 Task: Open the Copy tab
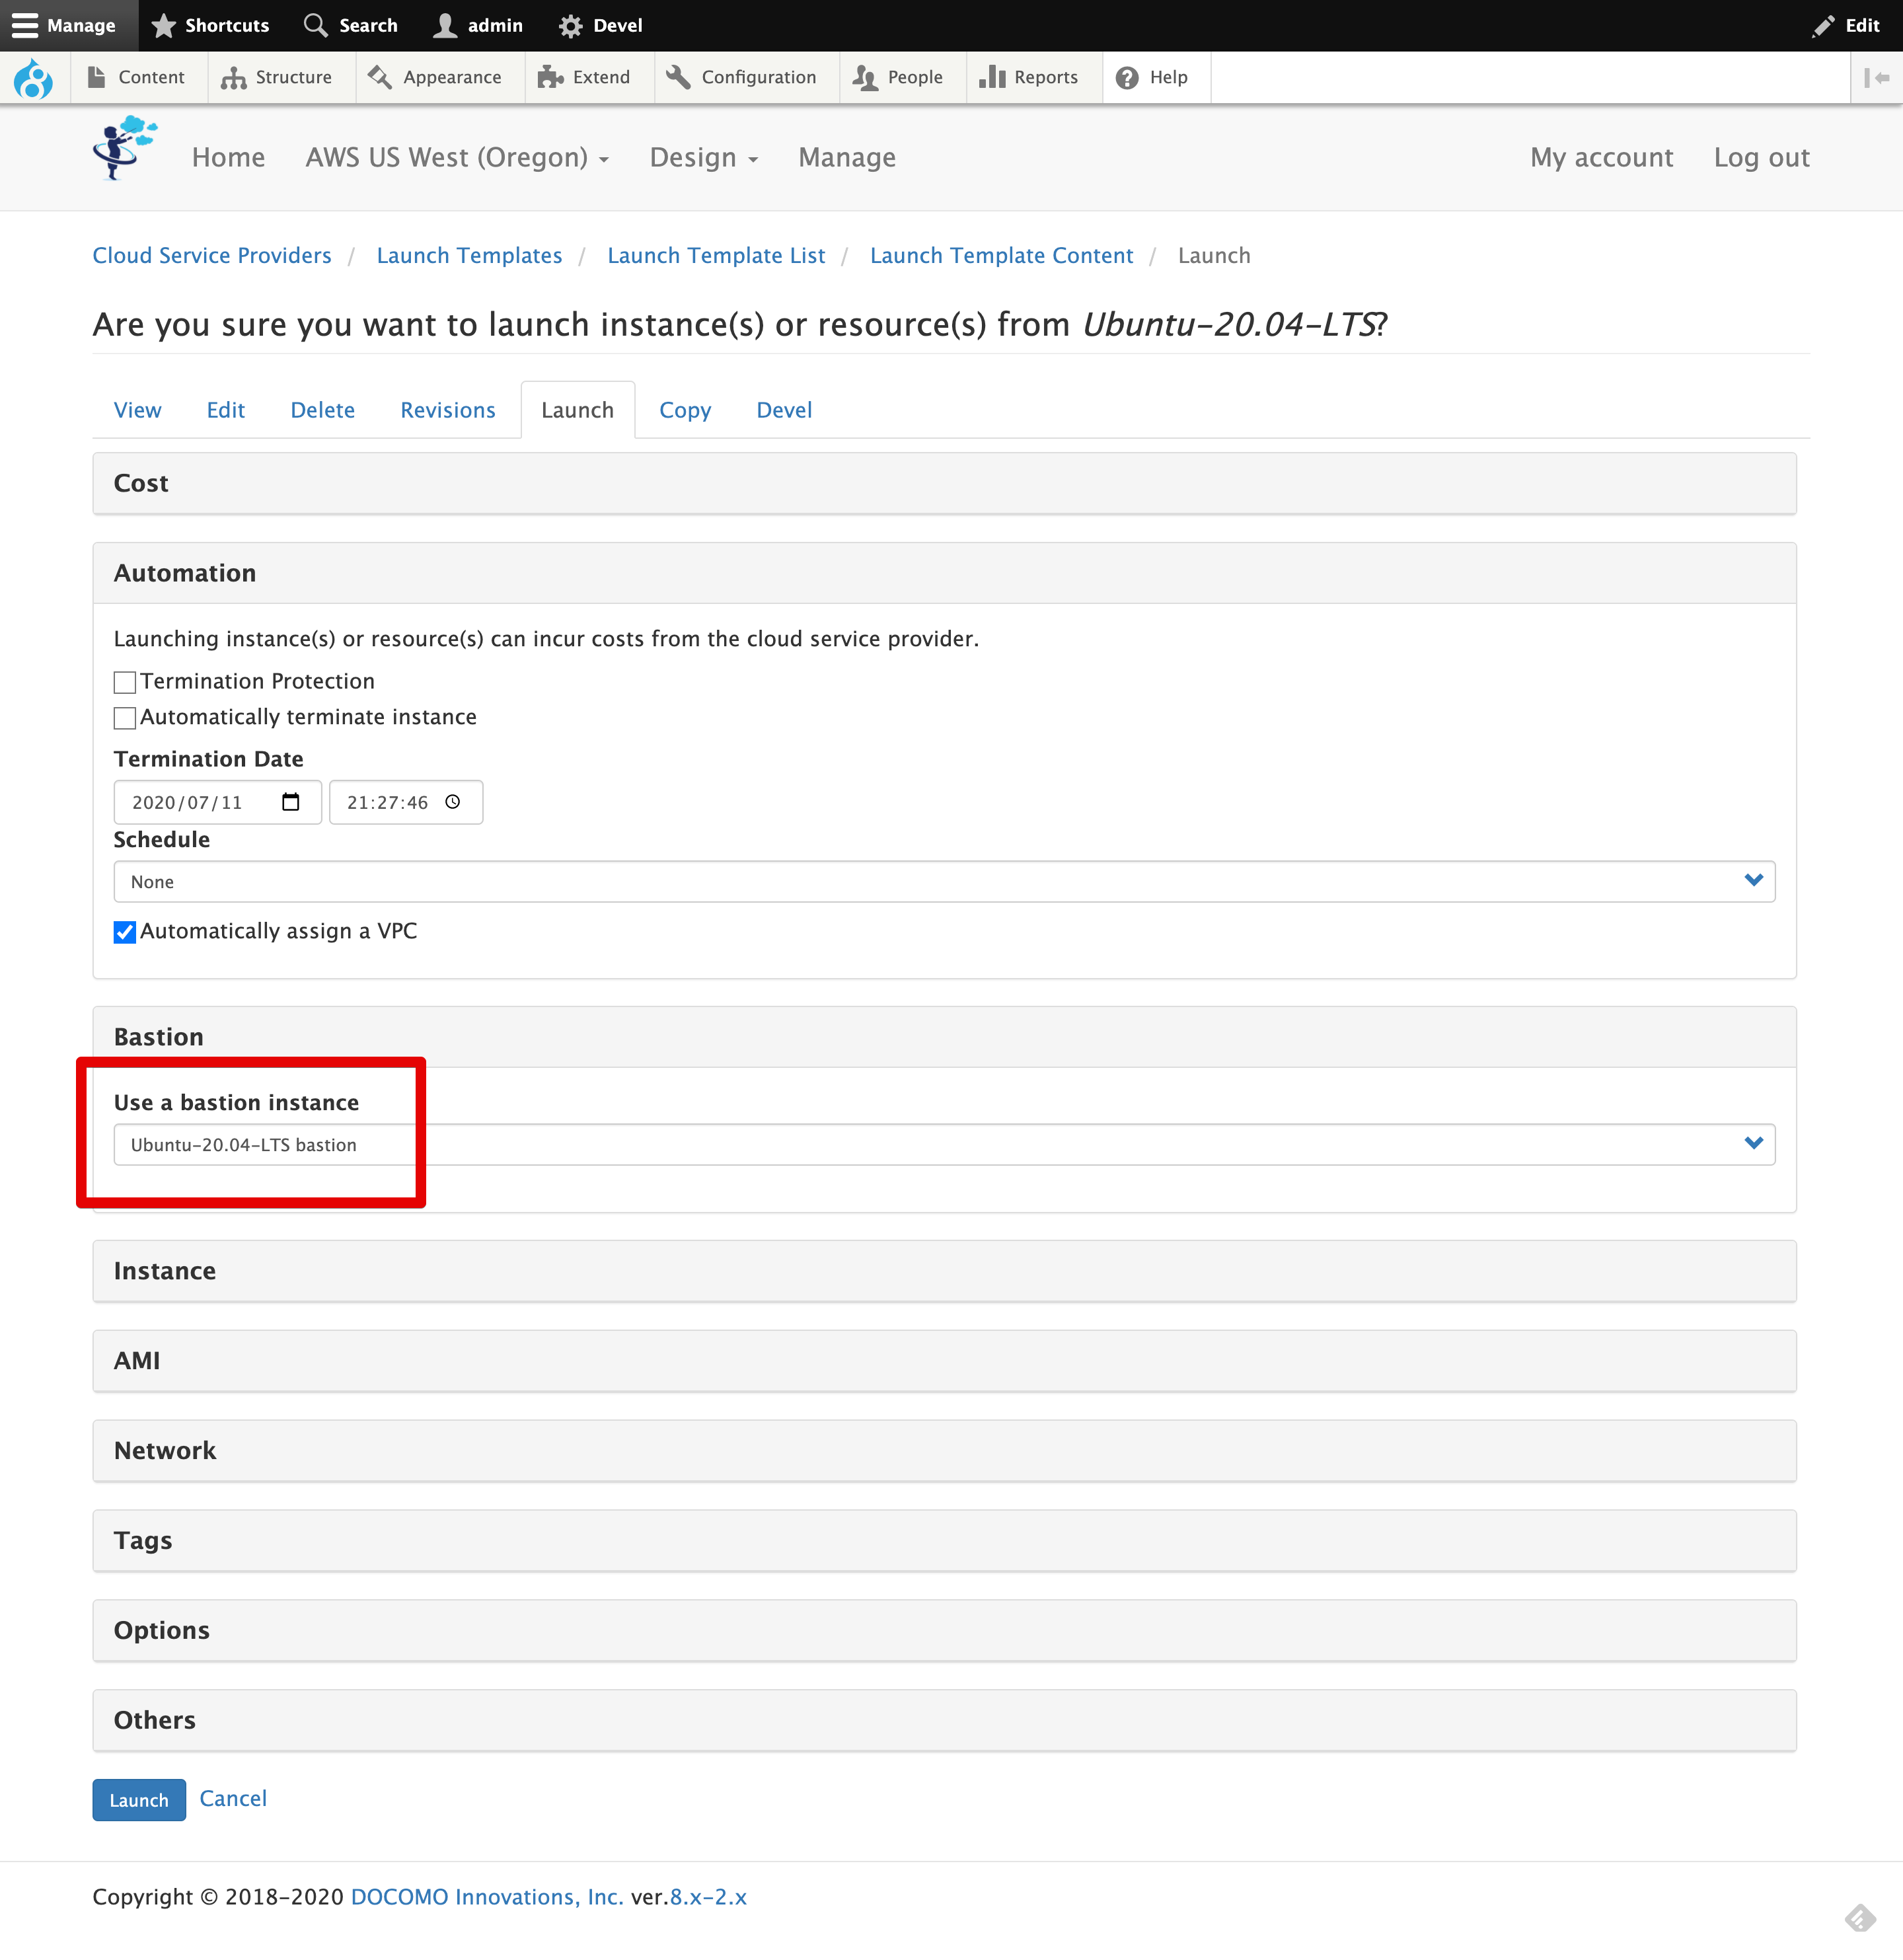(x=684, y=409)
